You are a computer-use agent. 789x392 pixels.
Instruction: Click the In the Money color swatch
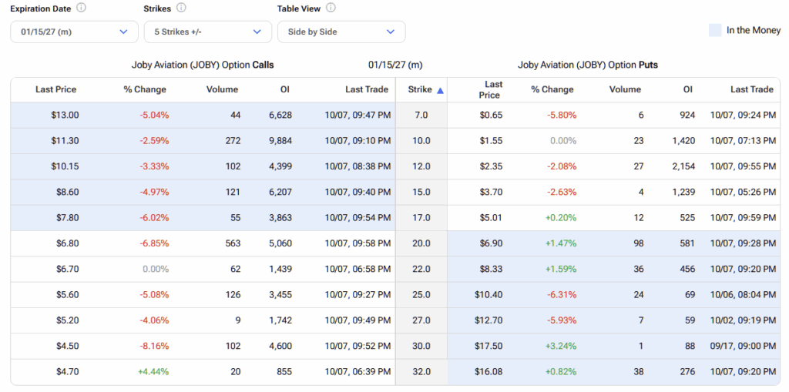tap(714, 30)
